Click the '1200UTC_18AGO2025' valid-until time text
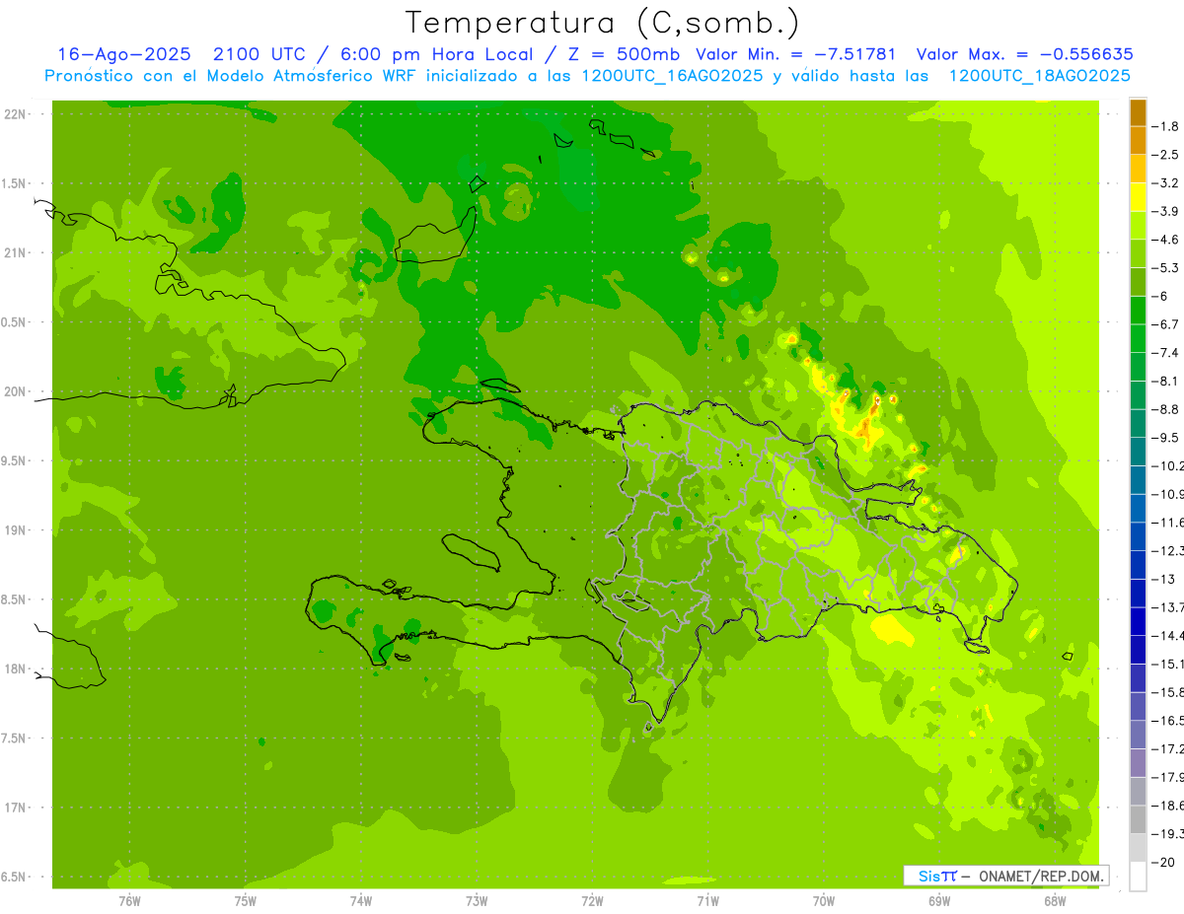Image resolution: width=1184 pixels, height=914 pixels. click(x=1039, y=76)
